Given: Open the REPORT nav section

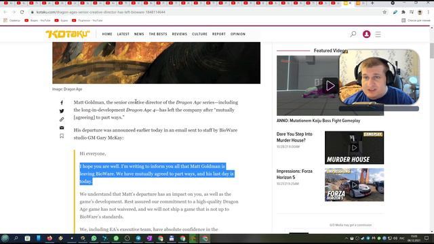Looking at the screenshot, I should tap(219, 34).
